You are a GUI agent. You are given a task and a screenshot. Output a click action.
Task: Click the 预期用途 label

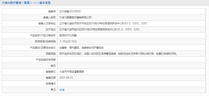click(51, 54)
